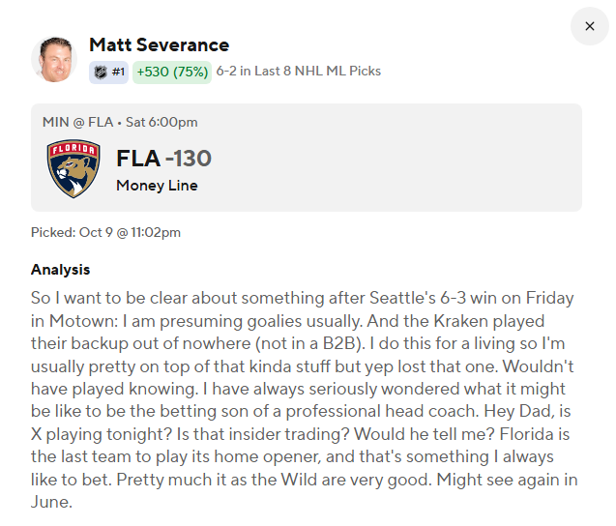Open the 6-2 in Last 8 NHL ML Picks record

[x=299, y=72]
